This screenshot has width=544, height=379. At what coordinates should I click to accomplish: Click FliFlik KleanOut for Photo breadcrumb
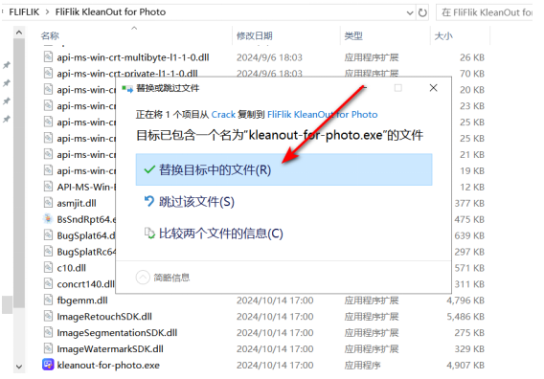pyautogui.click(x=110, y=12)
